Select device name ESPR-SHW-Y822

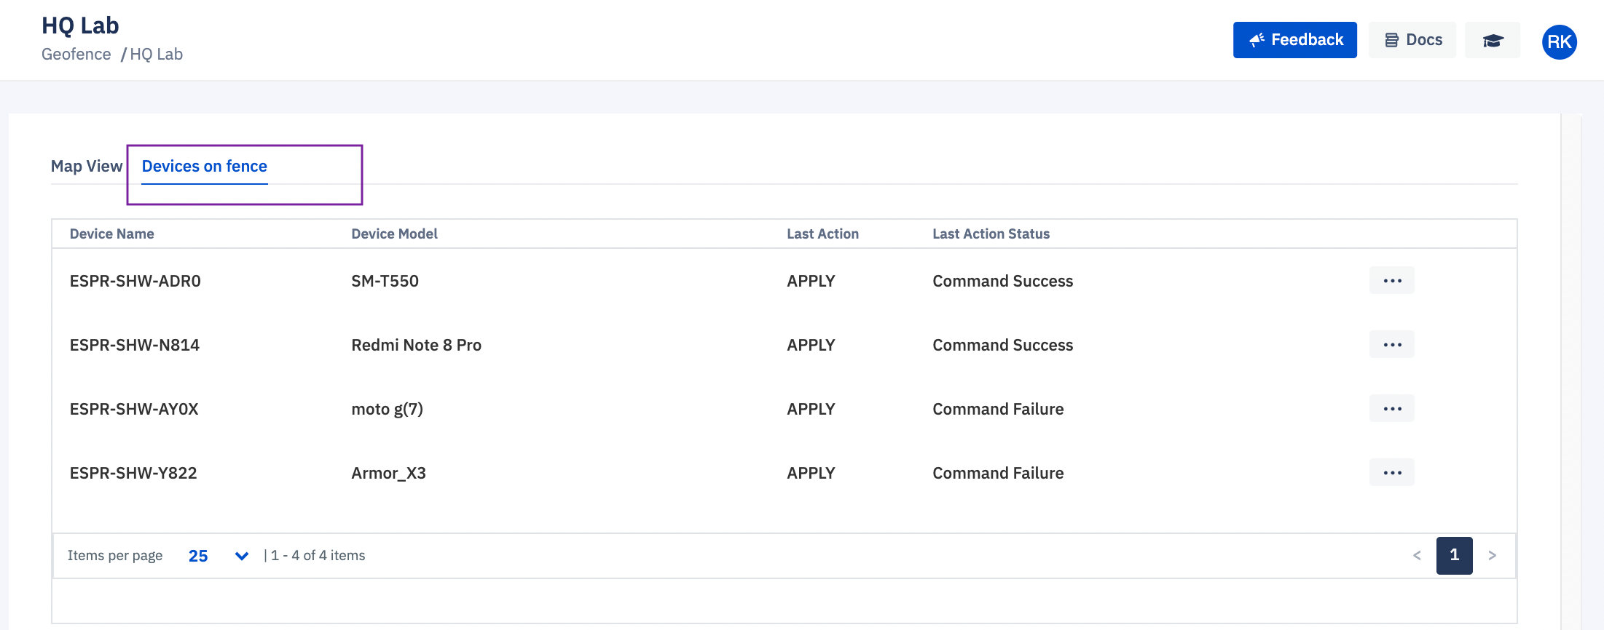coord(133,474)
